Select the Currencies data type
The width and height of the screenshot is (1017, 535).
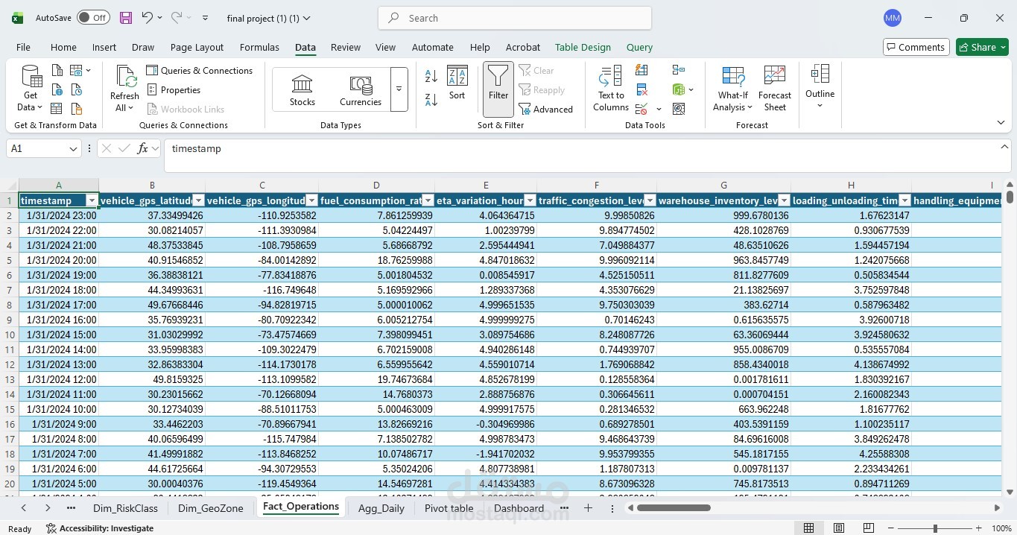click(361, 90)
